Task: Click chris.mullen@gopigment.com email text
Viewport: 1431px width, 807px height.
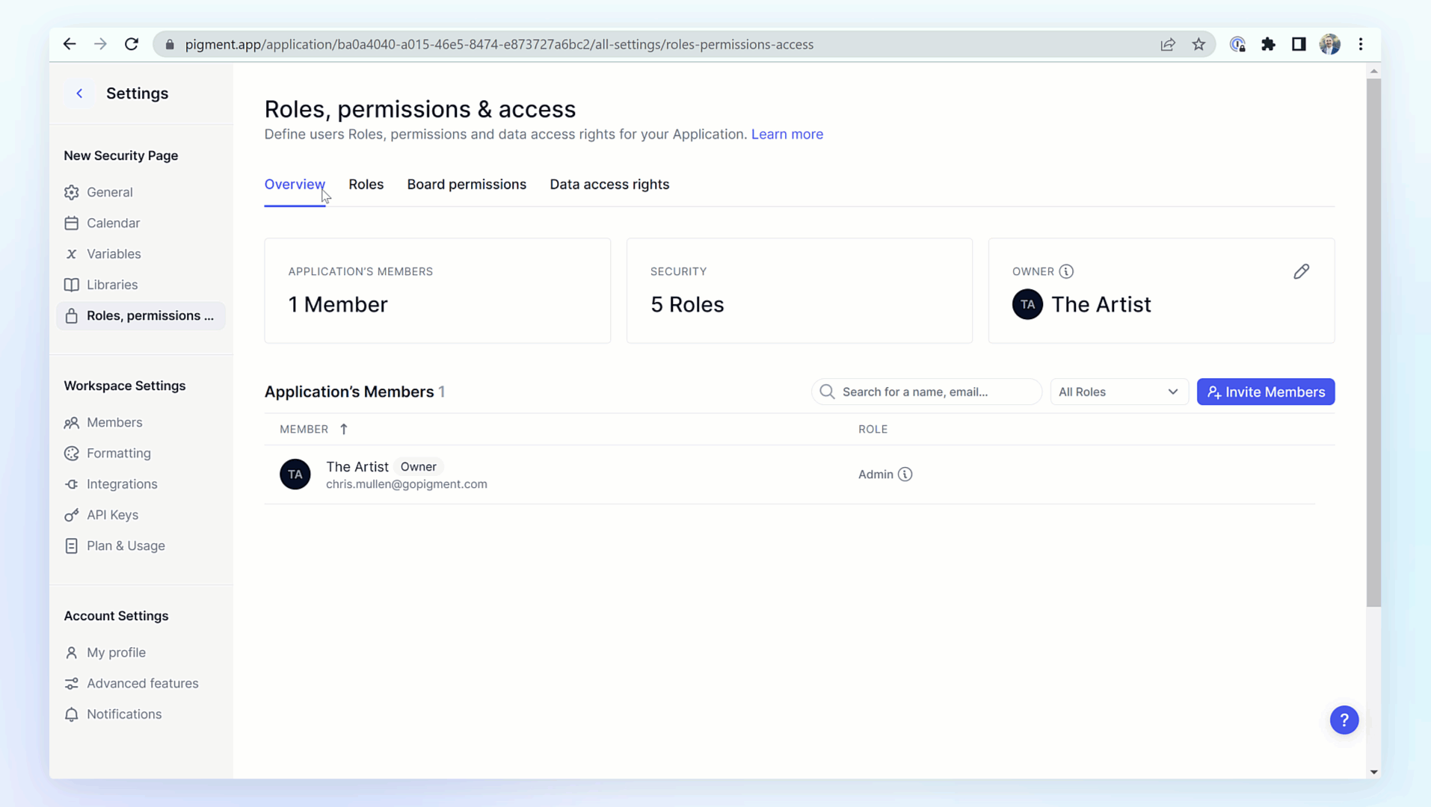Action: [x=407, y=484]
